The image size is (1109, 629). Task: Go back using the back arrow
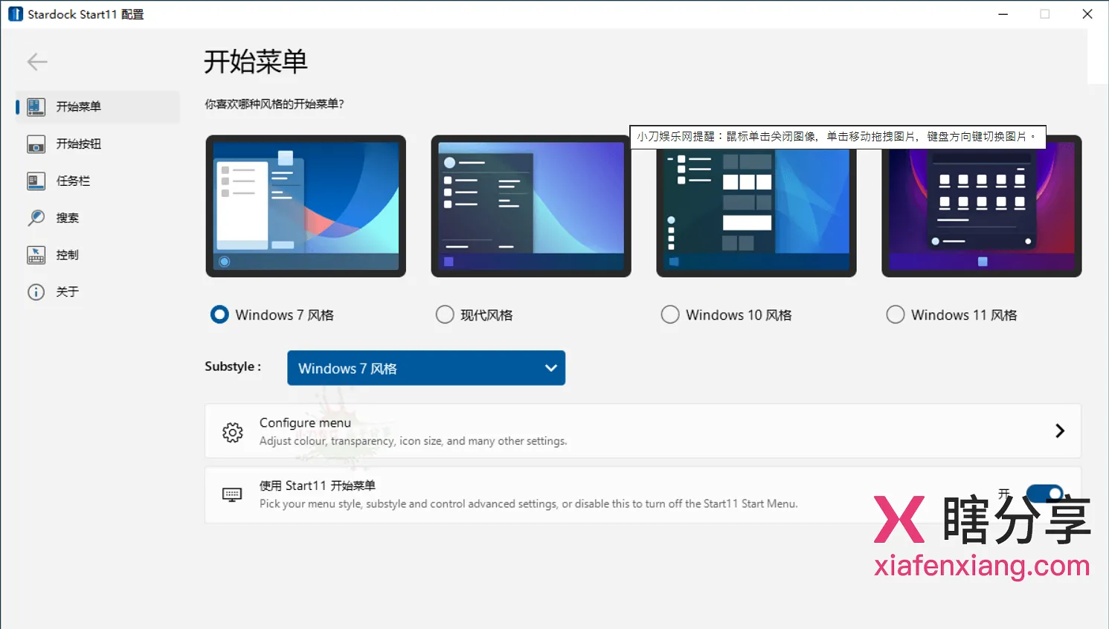click(x=37, y=62)
